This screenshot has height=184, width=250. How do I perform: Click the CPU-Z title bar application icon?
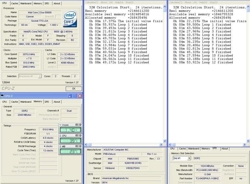[2, 96]
